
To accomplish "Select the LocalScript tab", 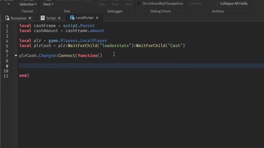I will [x=85, y=18].
